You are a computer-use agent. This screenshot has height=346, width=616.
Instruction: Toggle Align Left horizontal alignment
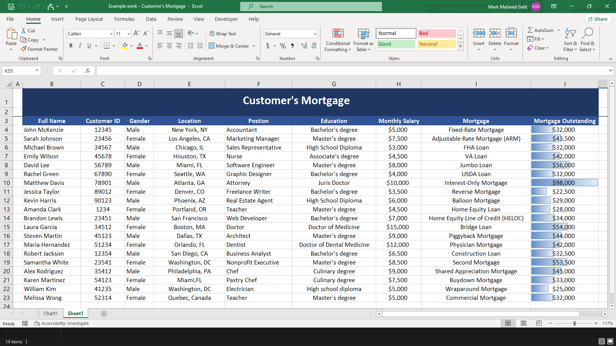tap(160, 46)
